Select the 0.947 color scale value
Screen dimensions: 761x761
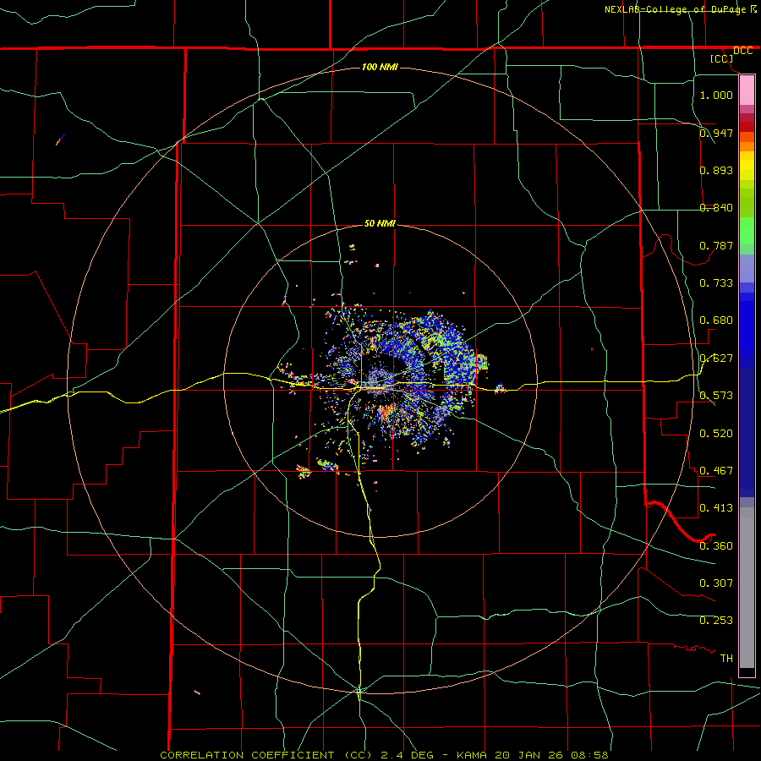[x=716, y=133]
